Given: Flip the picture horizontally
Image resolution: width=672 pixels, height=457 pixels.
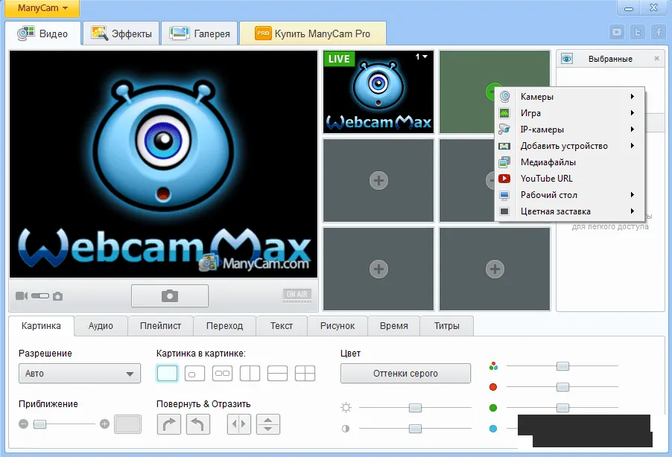Looking at the screenshot, I should [238, 424].
